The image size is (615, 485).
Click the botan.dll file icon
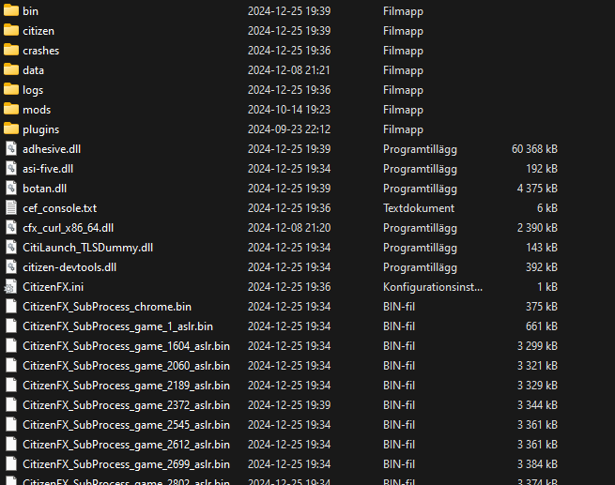pos(11,188)
